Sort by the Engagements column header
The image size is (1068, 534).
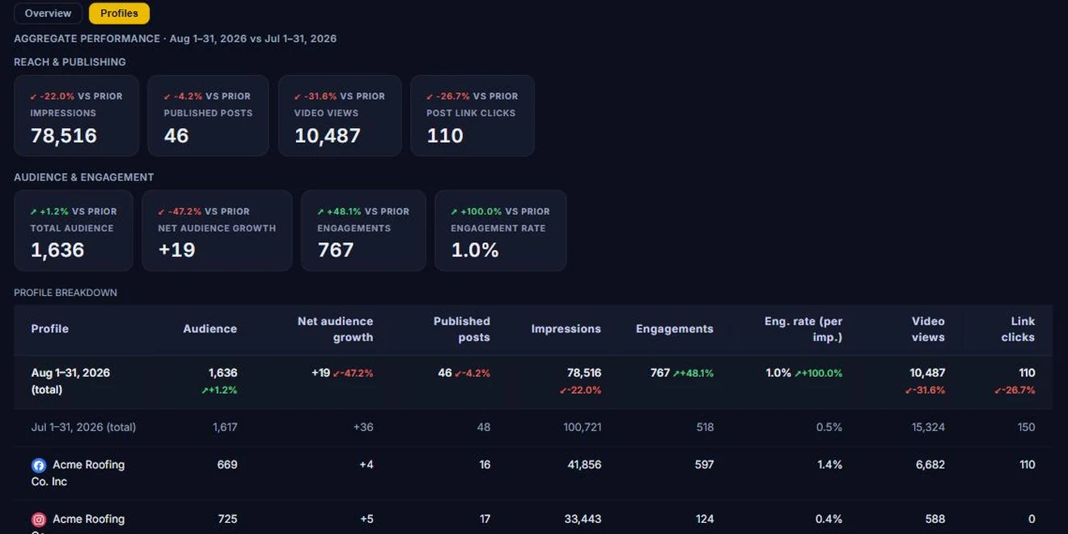click(674, 329)
